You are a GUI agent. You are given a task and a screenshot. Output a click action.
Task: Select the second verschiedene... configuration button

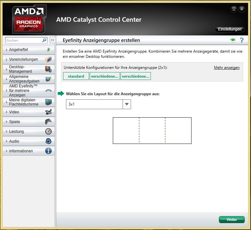(136, 76)
